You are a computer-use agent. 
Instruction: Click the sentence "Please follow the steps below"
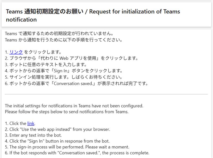click(x=67, y=112)
